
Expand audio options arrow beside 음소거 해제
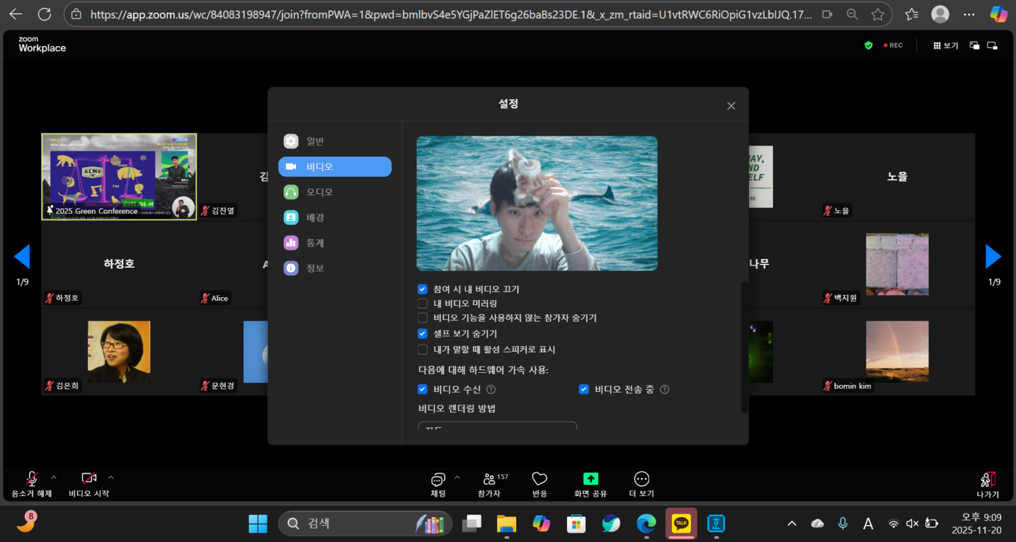(x=54, y=477)
